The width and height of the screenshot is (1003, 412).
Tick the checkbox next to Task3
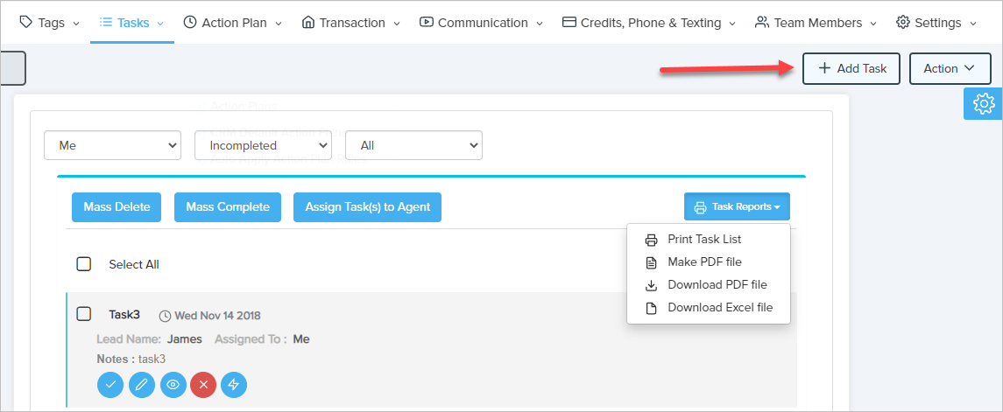pos(84,314)
